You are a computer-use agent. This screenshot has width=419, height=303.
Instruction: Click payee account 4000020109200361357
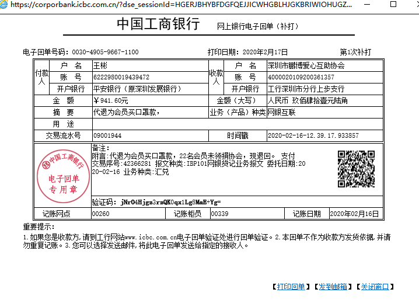pyautogui.click(x=301, y=77)
